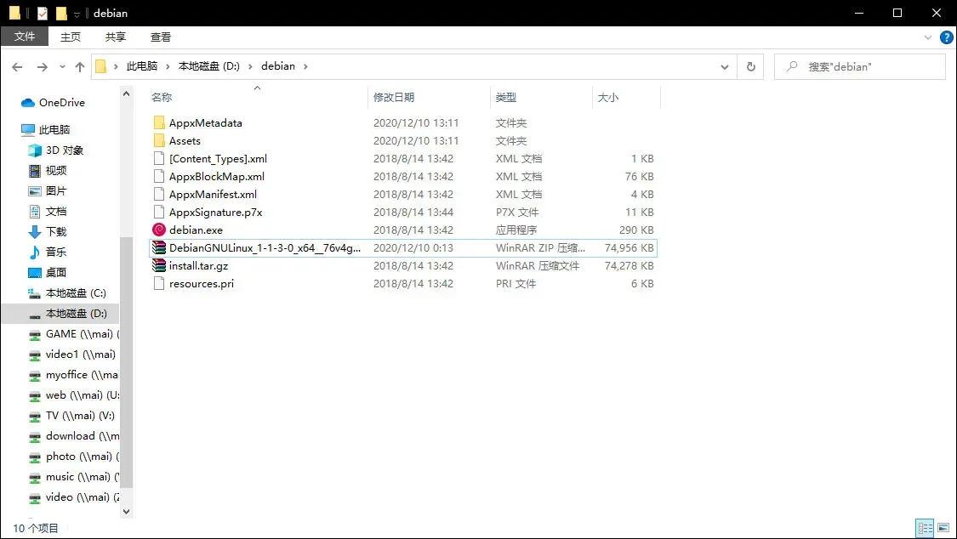957x539 pixels.
Task: Click navigation pane scrollbar down arrow
Action: point(127,512)
